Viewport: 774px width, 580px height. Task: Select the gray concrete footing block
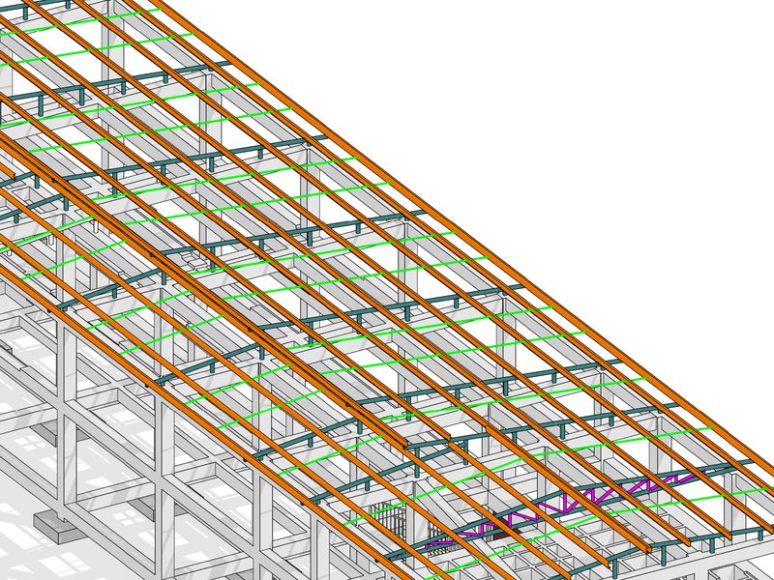click(58, 526)
